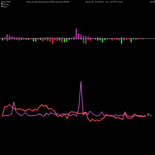Viewport: 155px width, 155px height.
Task: Click the peak of the magenta volume line spike
Action: click(x=81, y=82)
